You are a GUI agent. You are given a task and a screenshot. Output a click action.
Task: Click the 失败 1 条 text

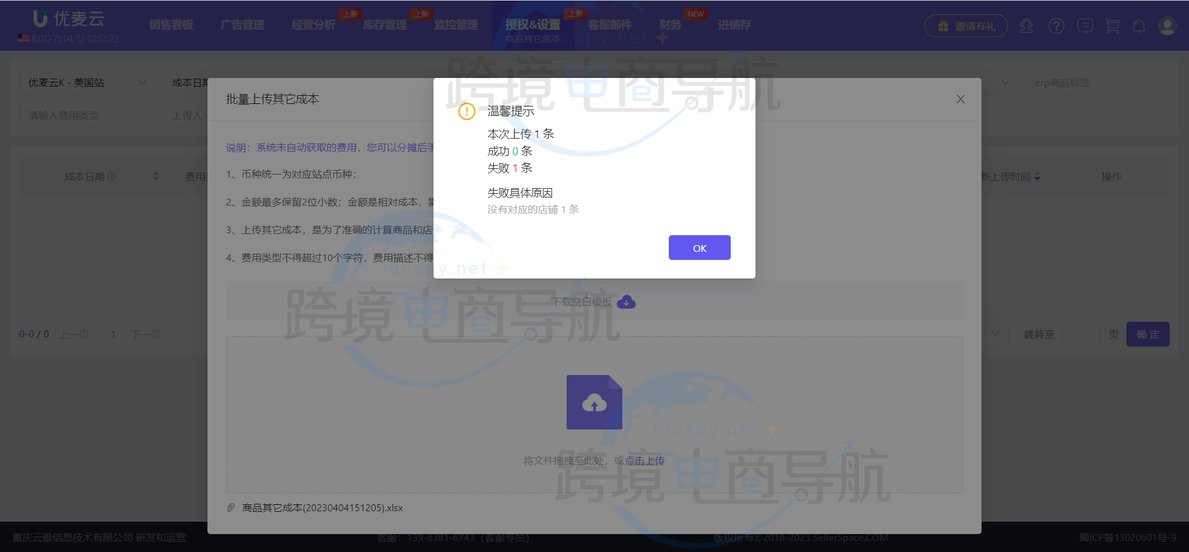tap(510, 168)
